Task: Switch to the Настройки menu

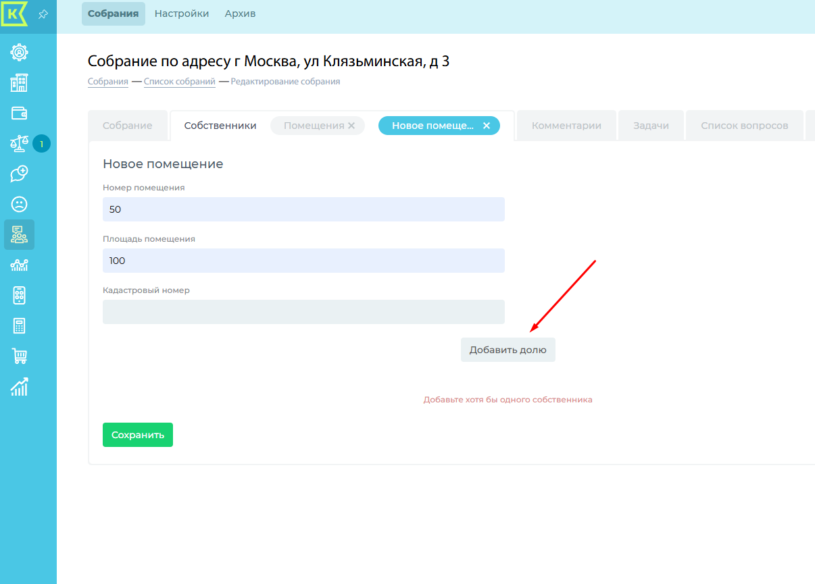Action: click(182, 14)
